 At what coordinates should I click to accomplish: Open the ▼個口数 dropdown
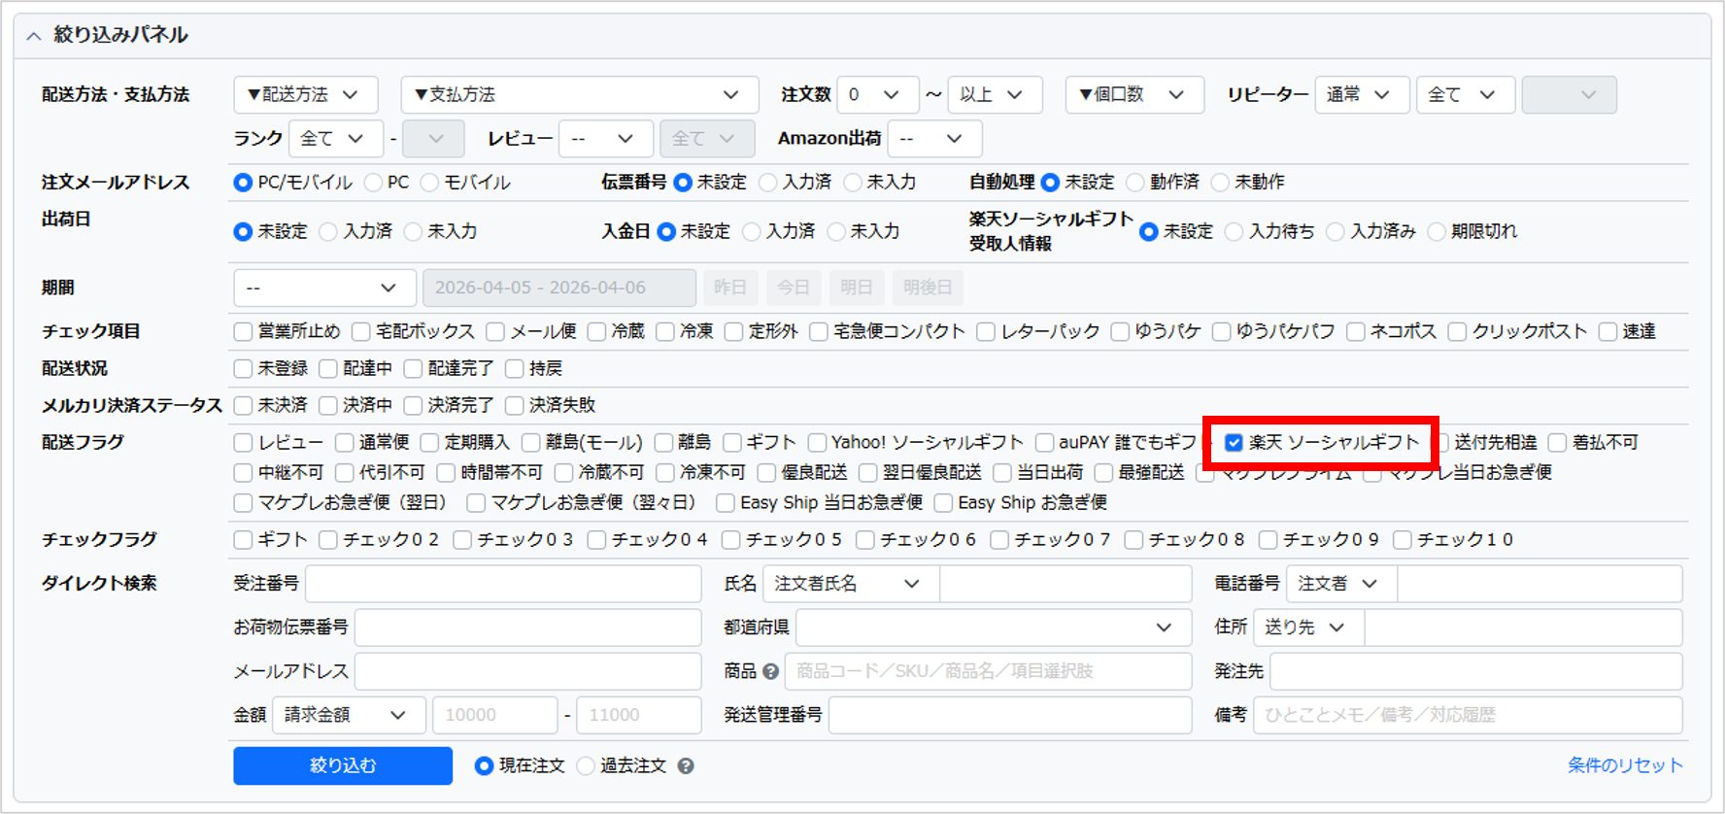1133,95
